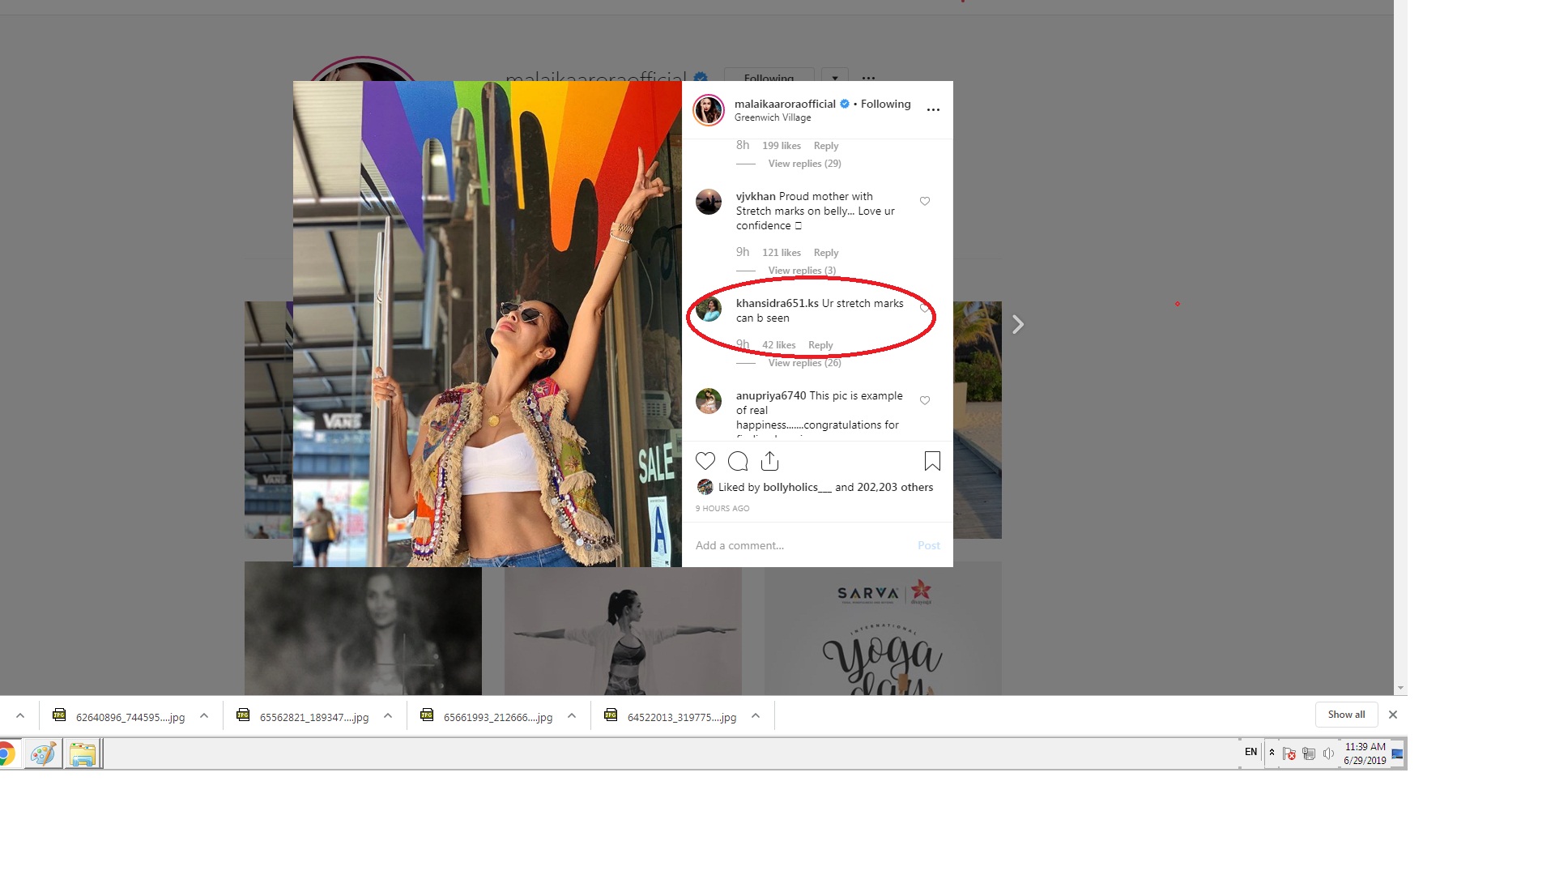Open the comment speech bubble icon
The width and height of the screenshot is (1555, 875).
click(x=738, y=461)
